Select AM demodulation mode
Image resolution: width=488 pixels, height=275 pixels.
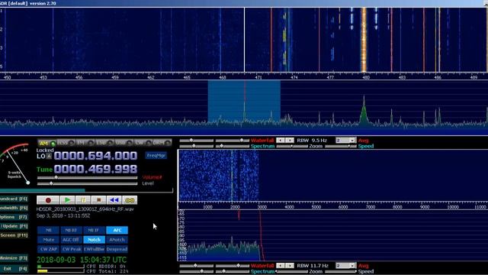coord(47,143)
